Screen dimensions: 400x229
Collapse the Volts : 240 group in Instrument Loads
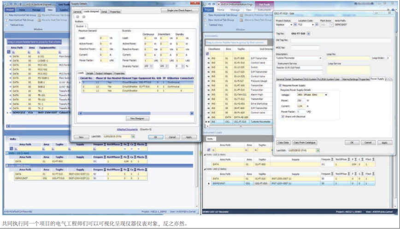click(205, 169)
